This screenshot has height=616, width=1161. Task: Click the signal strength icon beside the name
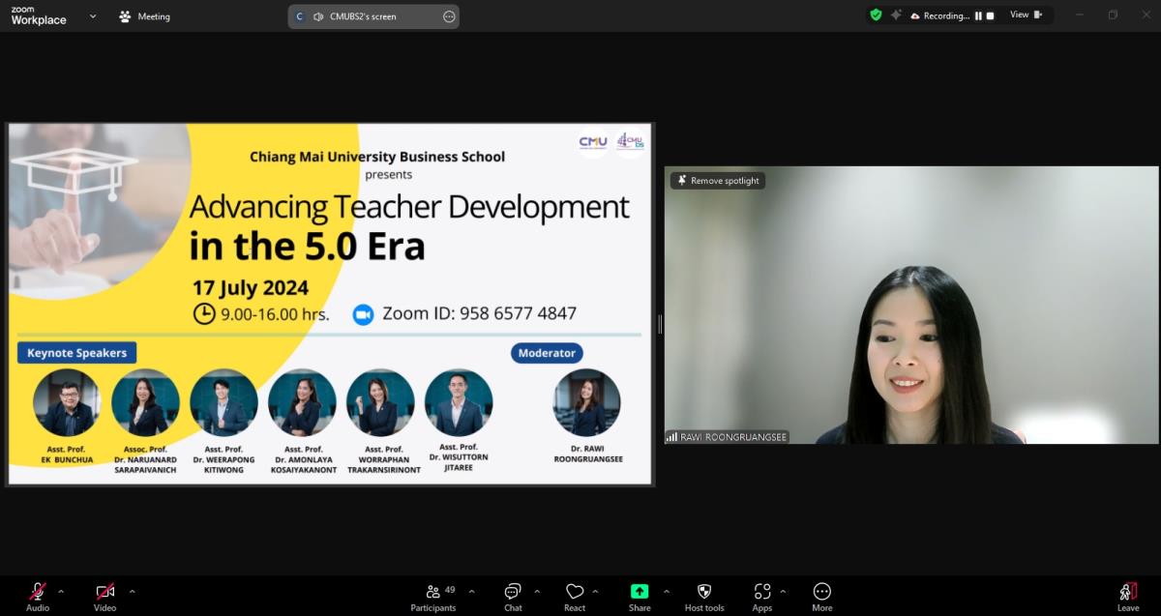click(x=671, y=437)
